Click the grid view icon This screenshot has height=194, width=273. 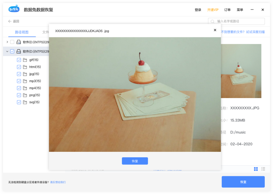tap(256, 169)
